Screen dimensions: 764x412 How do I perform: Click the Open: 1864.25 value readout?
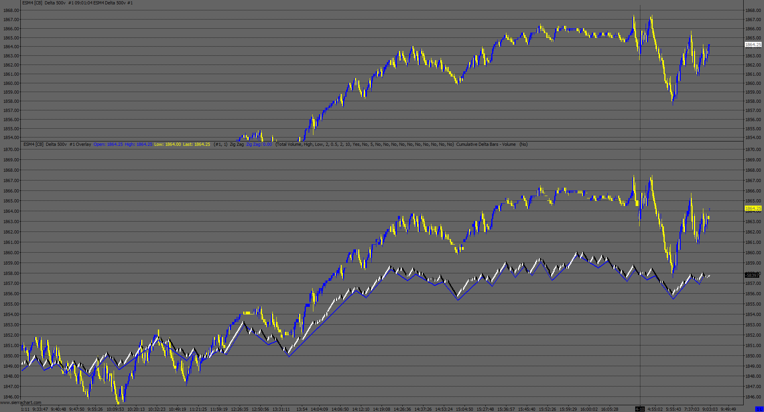click(108, 144)
